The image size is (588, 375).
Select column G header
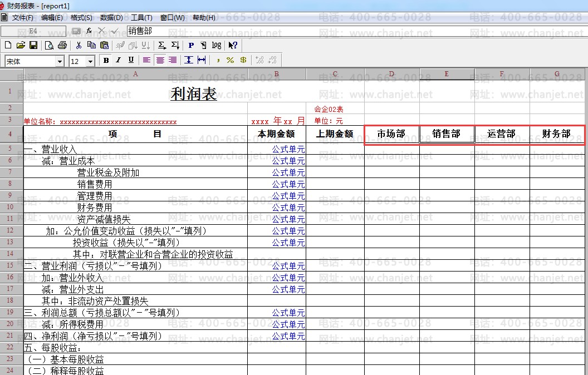[x=557, y=74]
